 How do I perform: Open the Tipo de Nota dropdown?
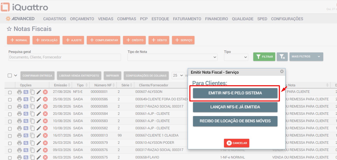[x=172, y=57]
